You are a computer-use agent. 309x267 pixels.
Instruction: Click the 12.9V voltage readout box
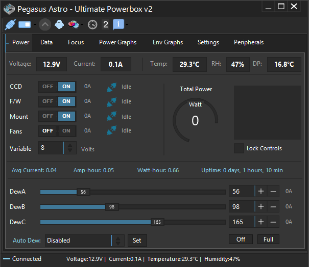click(52, 64)
